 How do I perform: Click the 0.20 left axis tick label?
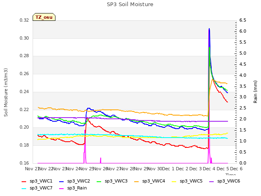coord(24,127)
